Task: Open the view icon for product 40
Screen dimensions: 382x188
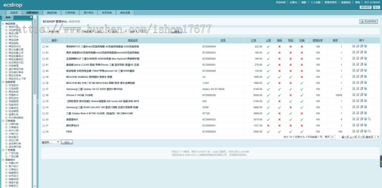Action: point(354,70)
